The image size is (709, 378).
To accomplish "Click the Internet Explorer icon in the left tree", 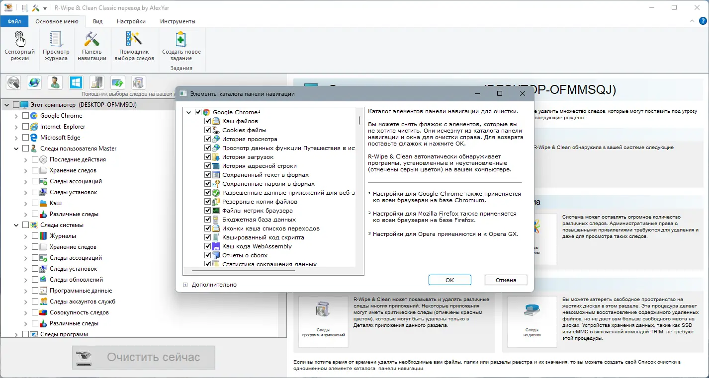I will click(34, 127).
